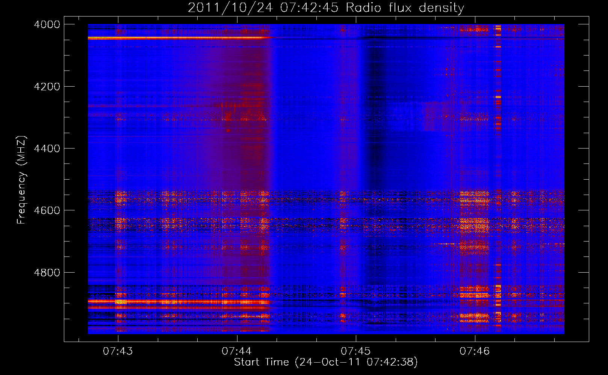Click the 07:43 time tick label
Viewport: 608px width, 375px height.
118,351
